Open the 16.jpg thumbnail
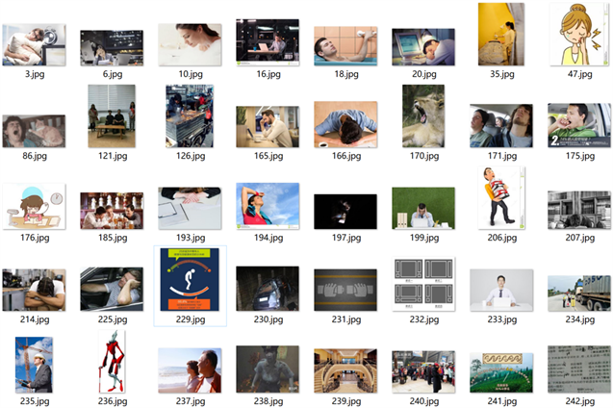 point(268,42)
